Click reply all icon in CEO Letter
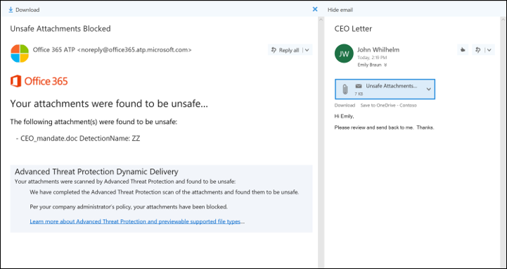The height and width of the screenshot is (269, 507). tap(478, 50)
